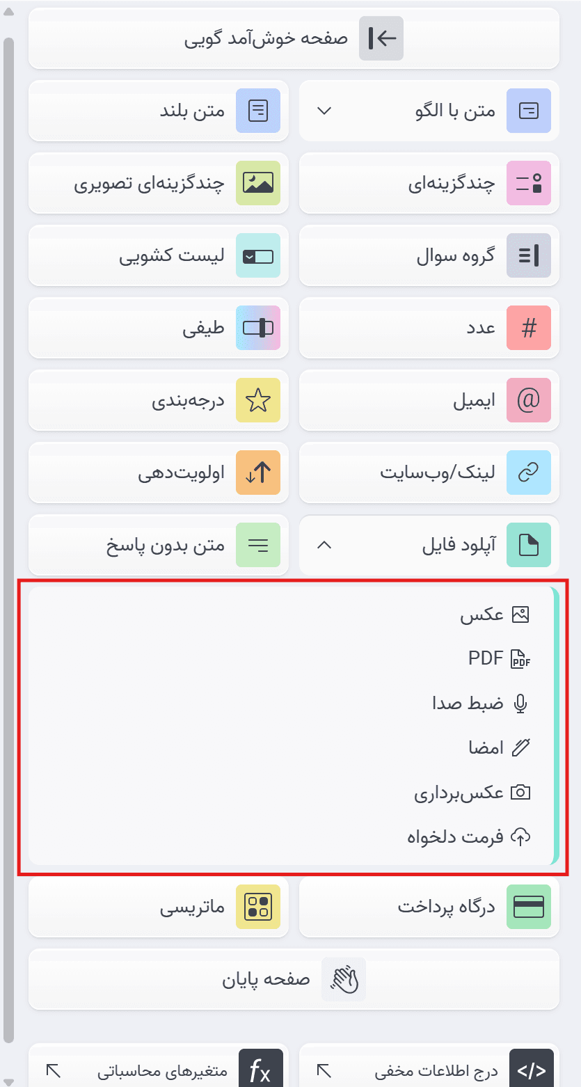581x1087 pixels.
Task: Click the صفحه پایان end page button
Action: tap(292, 979)
